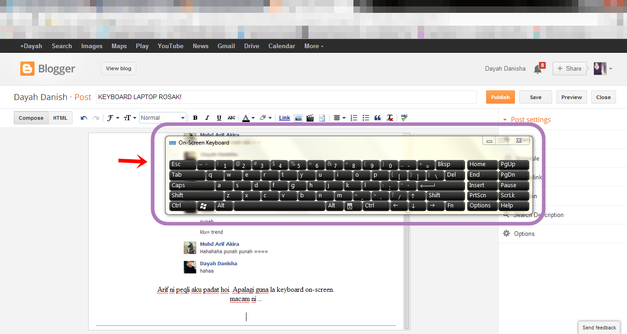627x334 pixels.
Task: Click the space bar on the On-Screen Keyboard
Action: [280, 206]
